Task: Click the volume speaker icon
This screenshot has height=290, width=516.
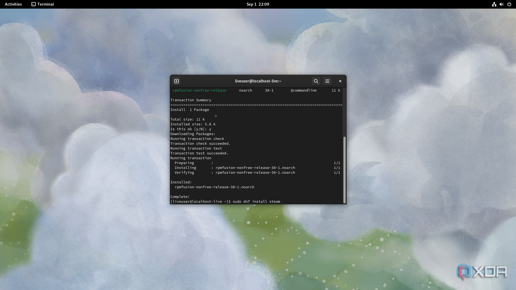Action: [501, 4]
